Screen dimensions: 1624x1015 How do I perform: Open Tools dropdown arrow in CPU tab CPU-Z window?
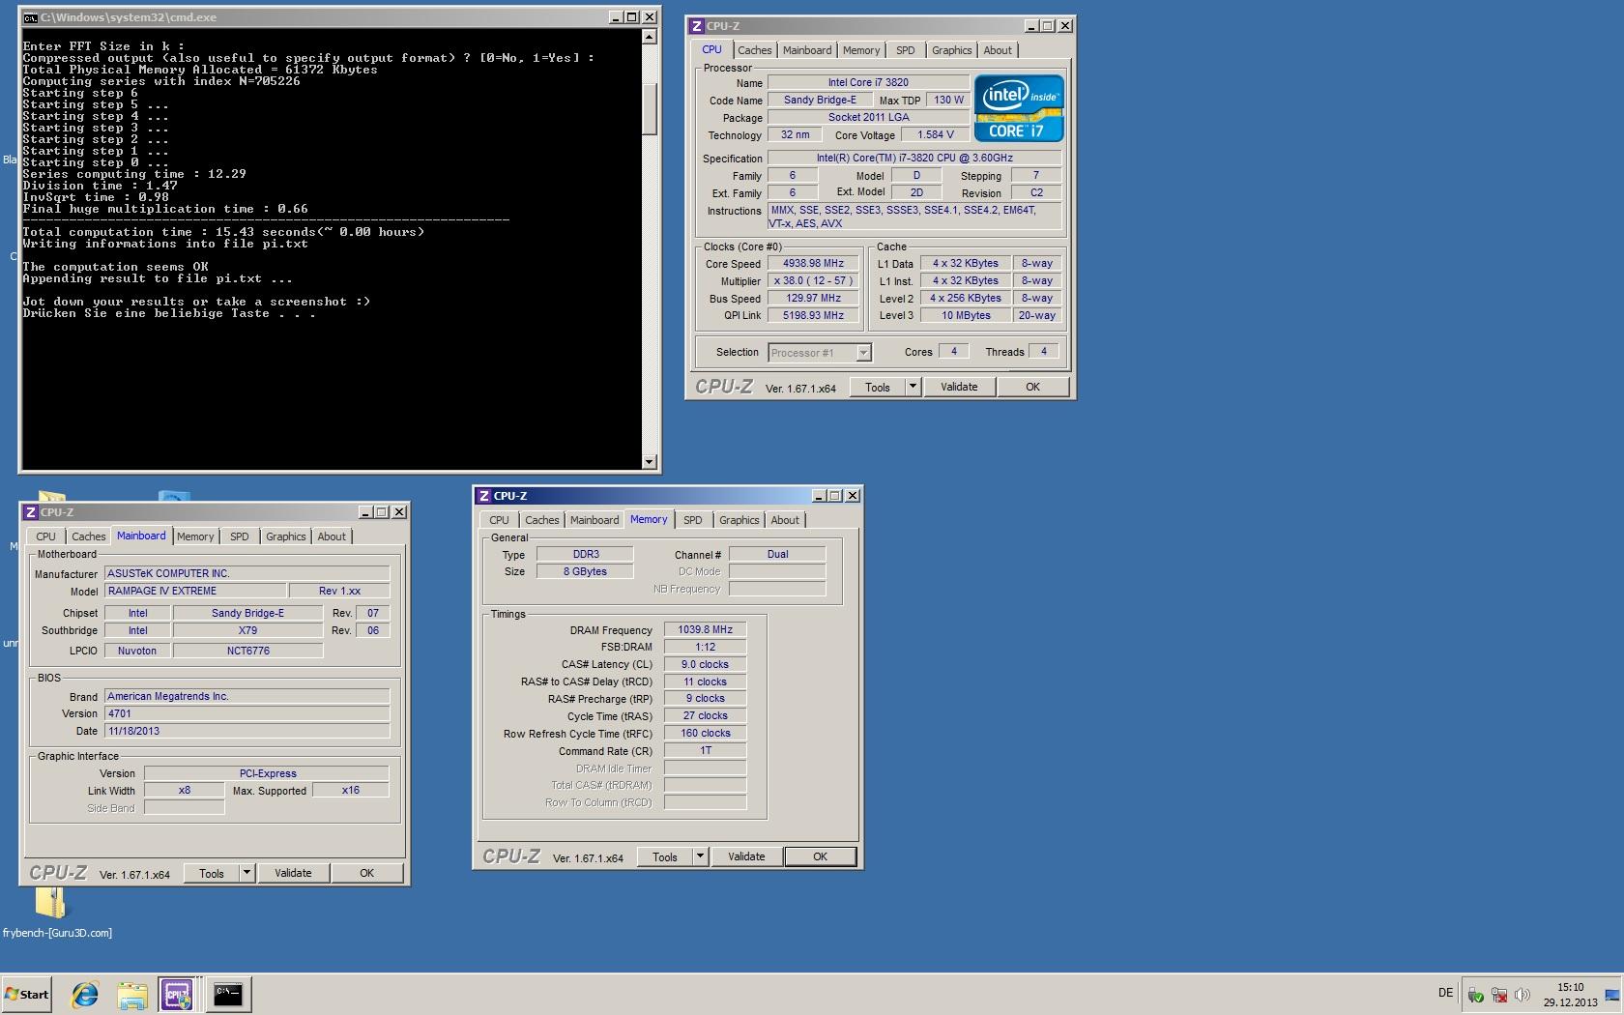point(912,387)
